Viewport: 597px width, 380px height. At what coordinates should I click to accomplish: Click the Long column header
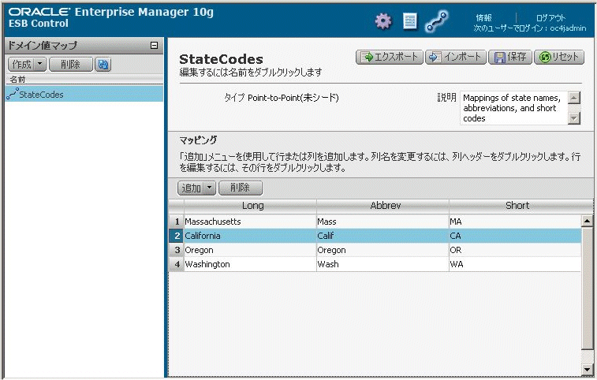tap(250, 206)
